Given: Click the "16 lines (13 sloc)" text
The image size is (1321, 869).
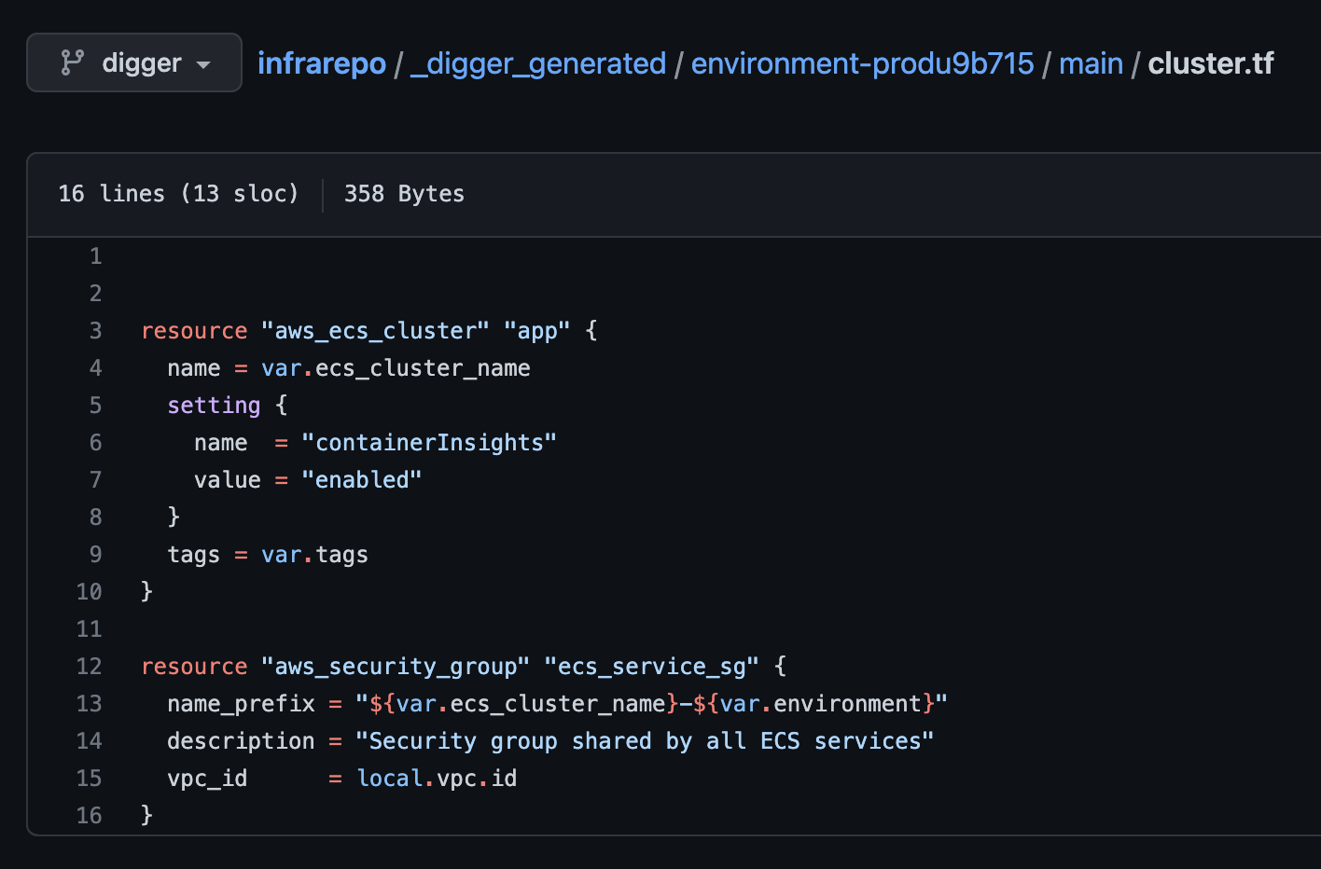Looking at the screenshot, I should click(178, 194).
